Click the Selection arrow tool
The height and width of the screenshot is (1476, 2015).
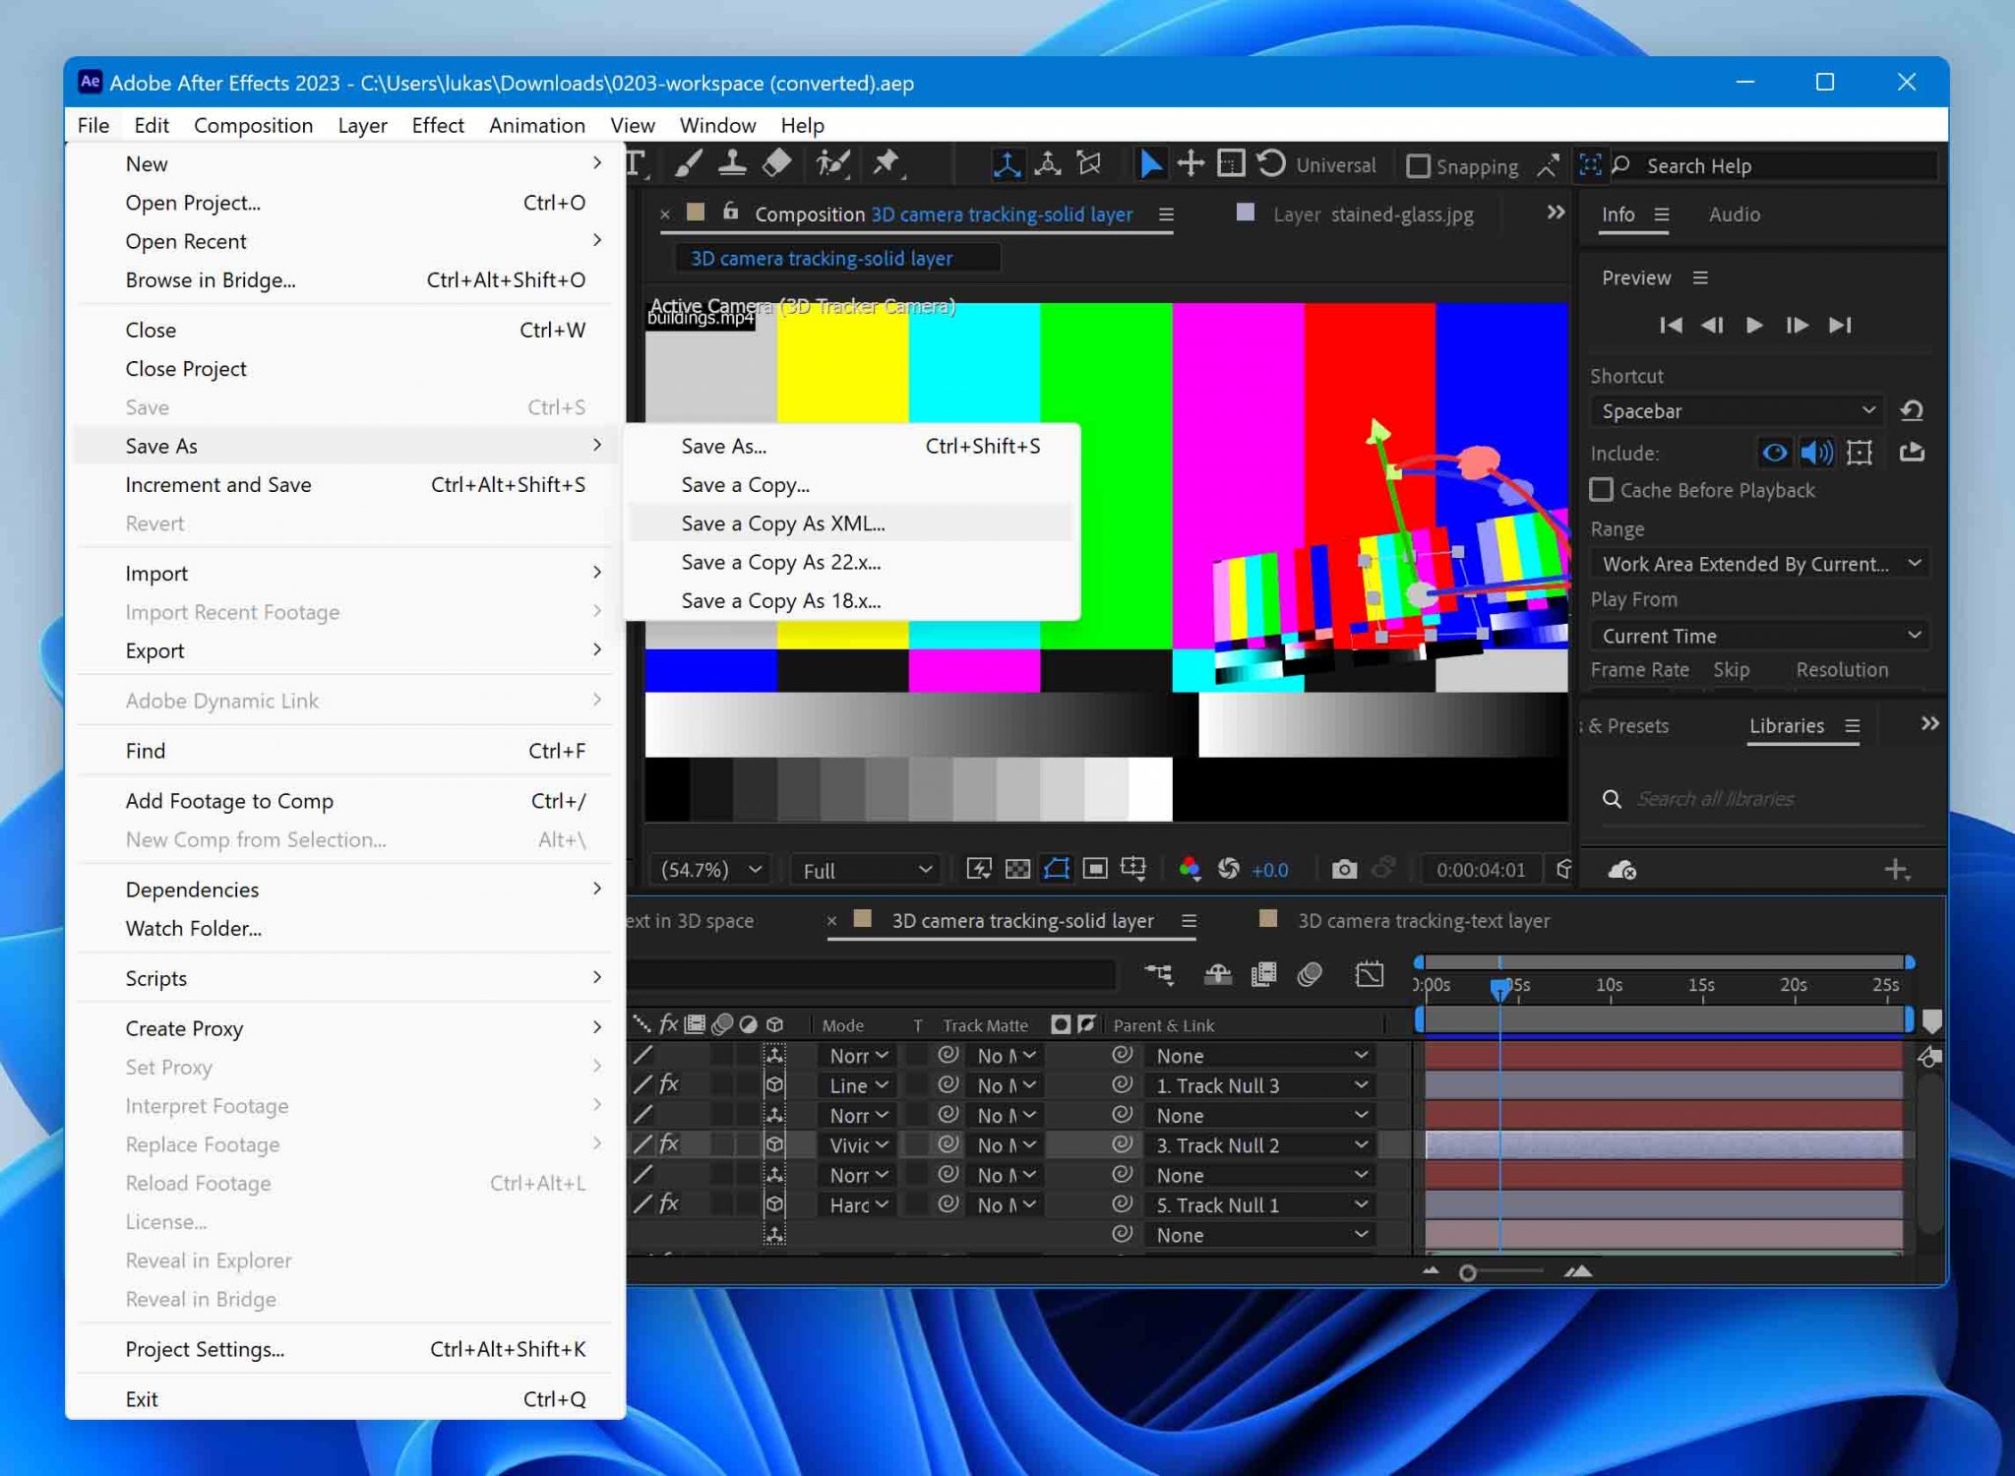pyautogui.click(x=1149, y=163)
